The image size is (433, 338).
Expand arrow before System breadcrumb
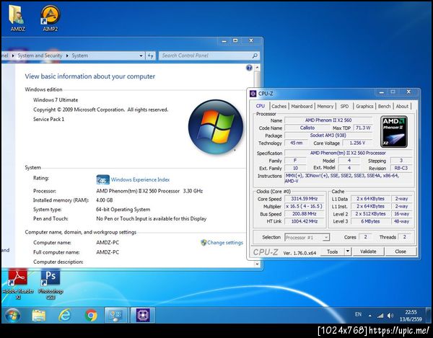pyautogui.click(x=67, y=55)
